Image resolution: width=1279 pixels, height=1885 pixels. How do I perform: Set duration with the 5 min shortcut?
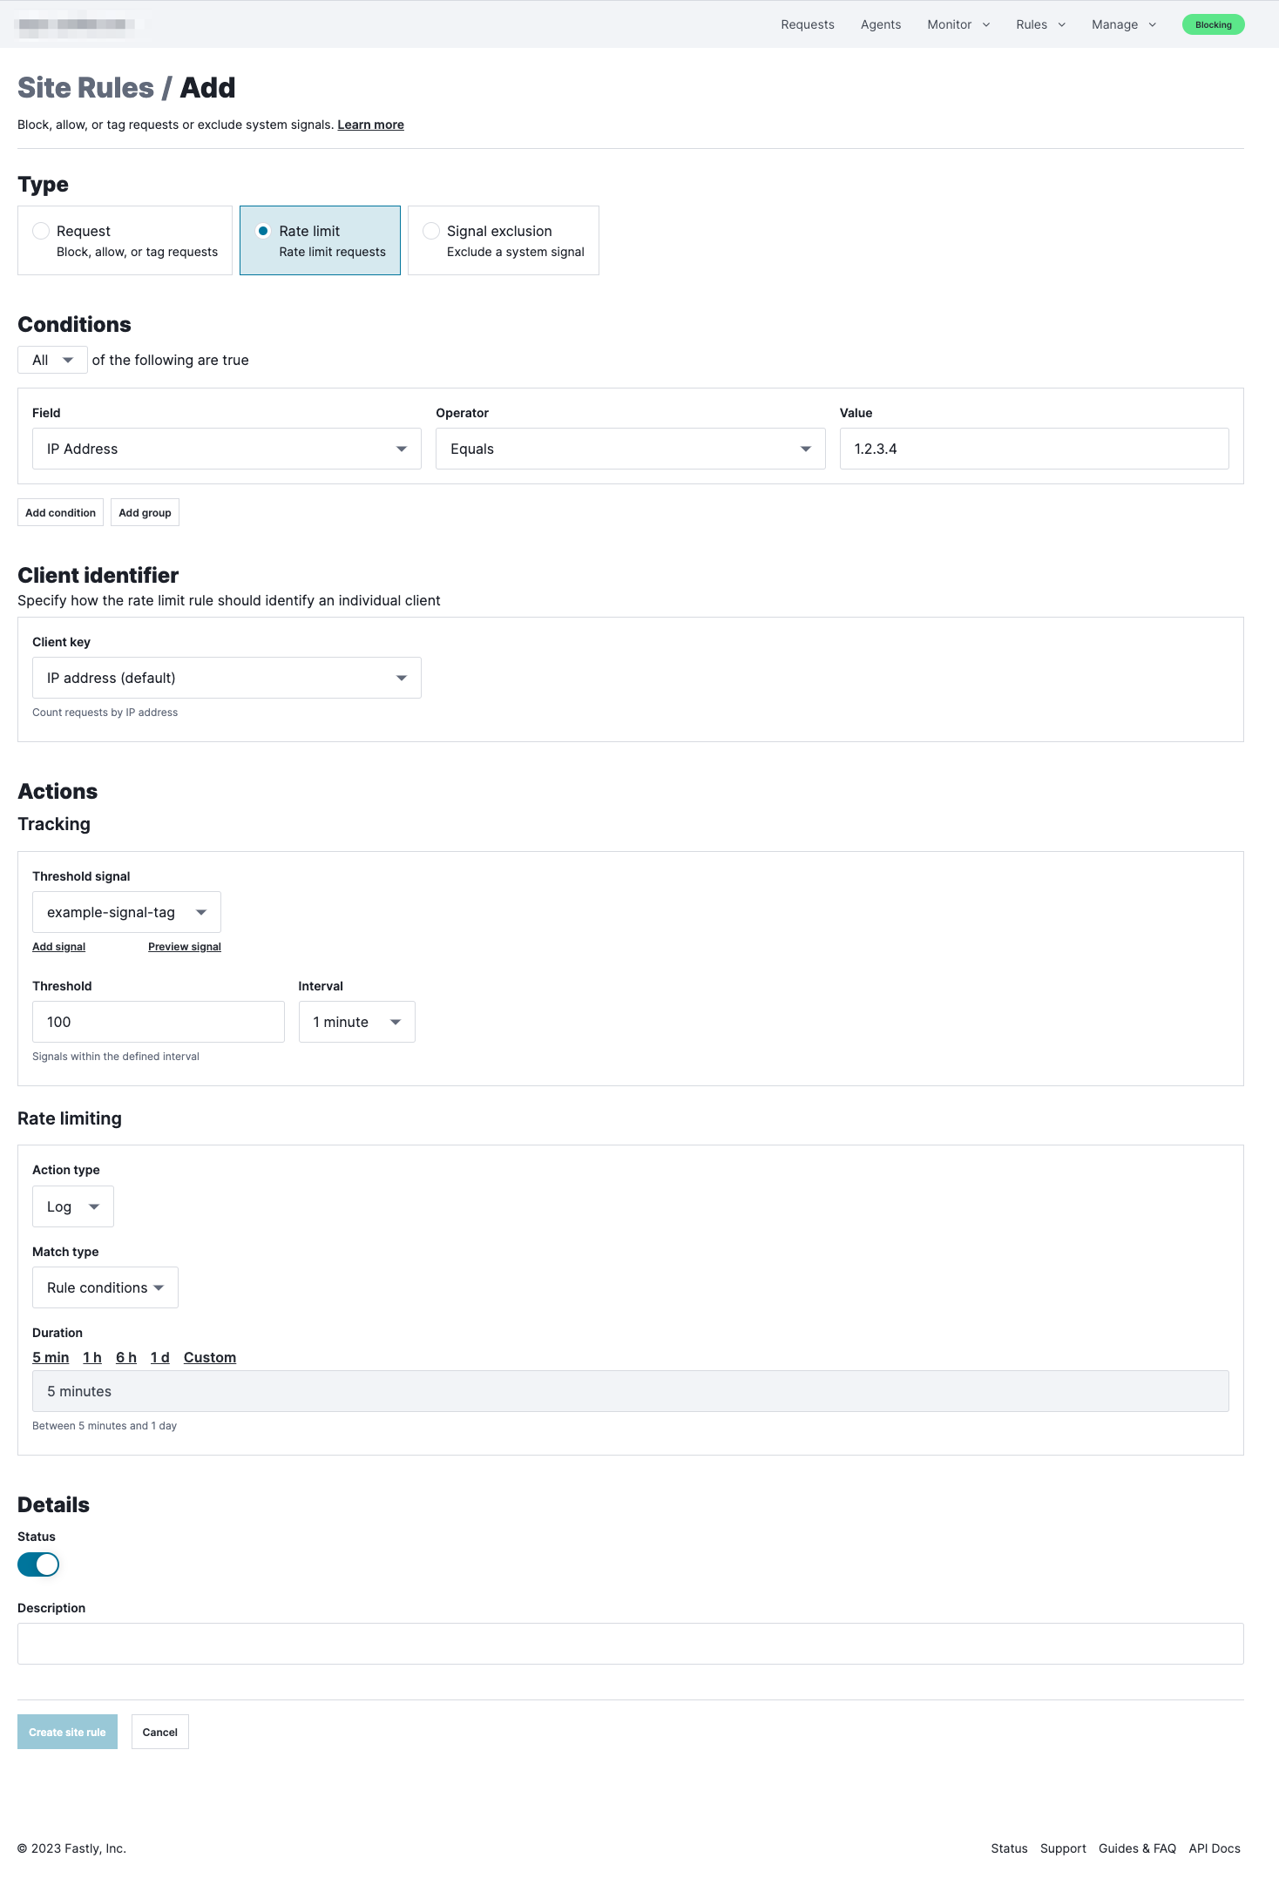click(51, 1357)
